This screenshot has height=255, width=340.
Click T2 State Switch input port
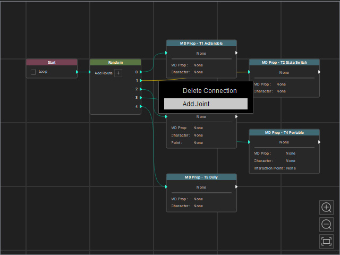[249, 72]
